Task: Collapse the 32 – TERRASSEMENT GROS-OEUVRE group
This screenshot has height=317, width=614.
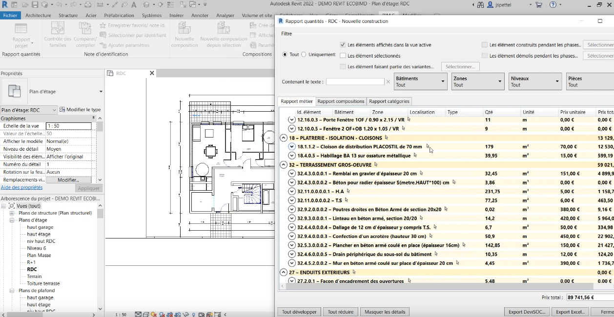Action: [x=283, y=165]
